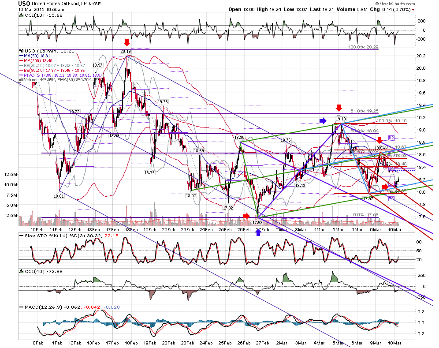This screenshot has height=348, width=439.
Task: Click the 17.82 price label
Action: [x=228, y=208]
